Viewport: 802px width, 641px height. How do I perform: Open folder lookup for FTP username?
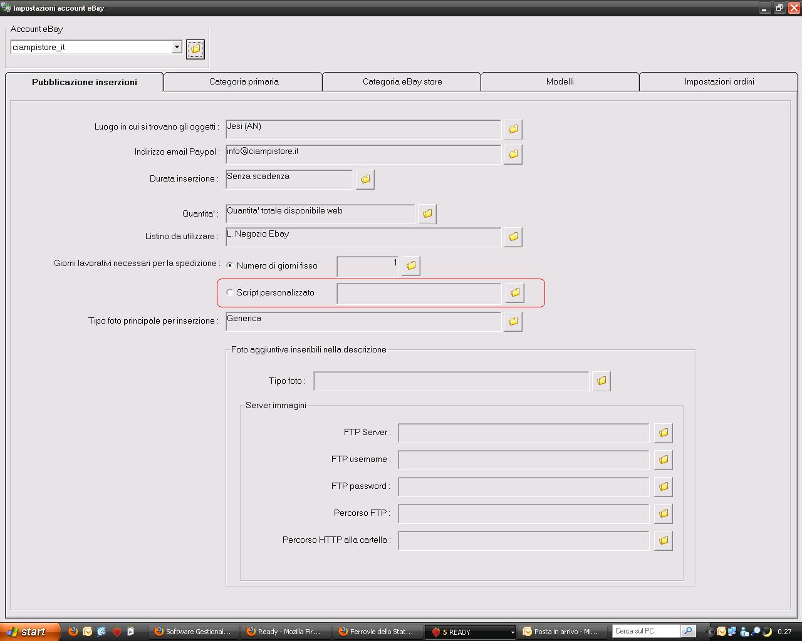tap(664, 459)
